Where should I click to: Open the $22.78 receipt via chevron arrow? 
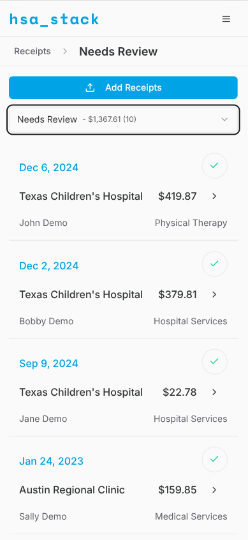point(214,393)
